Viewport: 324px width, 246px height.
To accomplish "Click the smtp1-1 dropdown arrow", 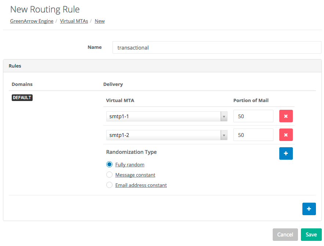I will coord(224,116).
